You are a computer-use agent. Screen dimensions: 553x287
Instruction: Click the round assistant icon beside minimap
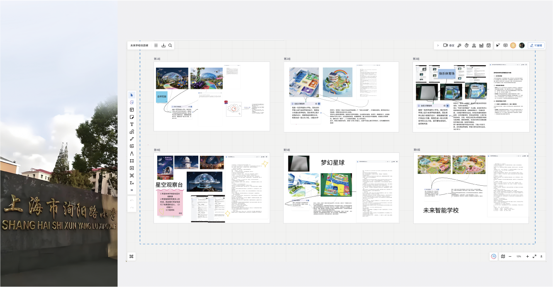494,256
